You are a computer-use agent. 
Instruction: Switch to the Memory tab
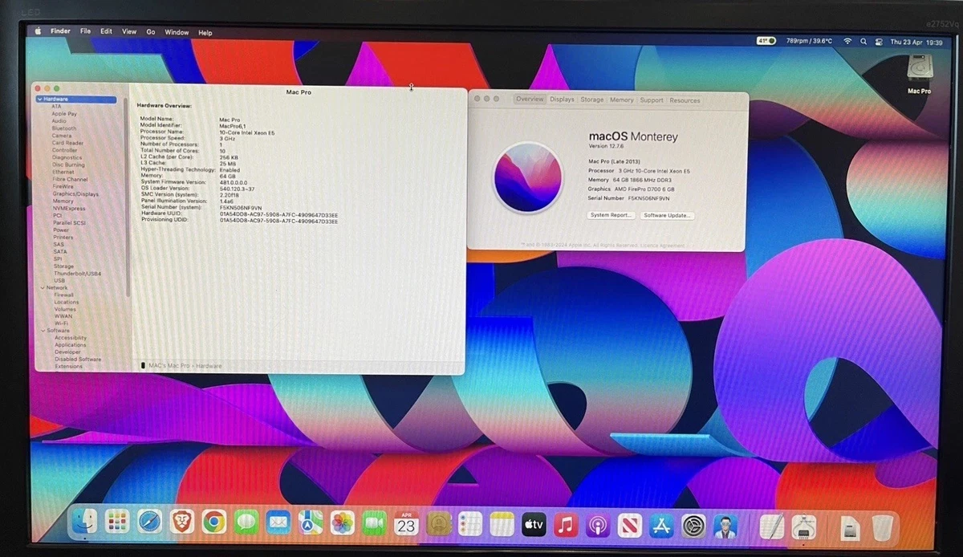[622, 100]
